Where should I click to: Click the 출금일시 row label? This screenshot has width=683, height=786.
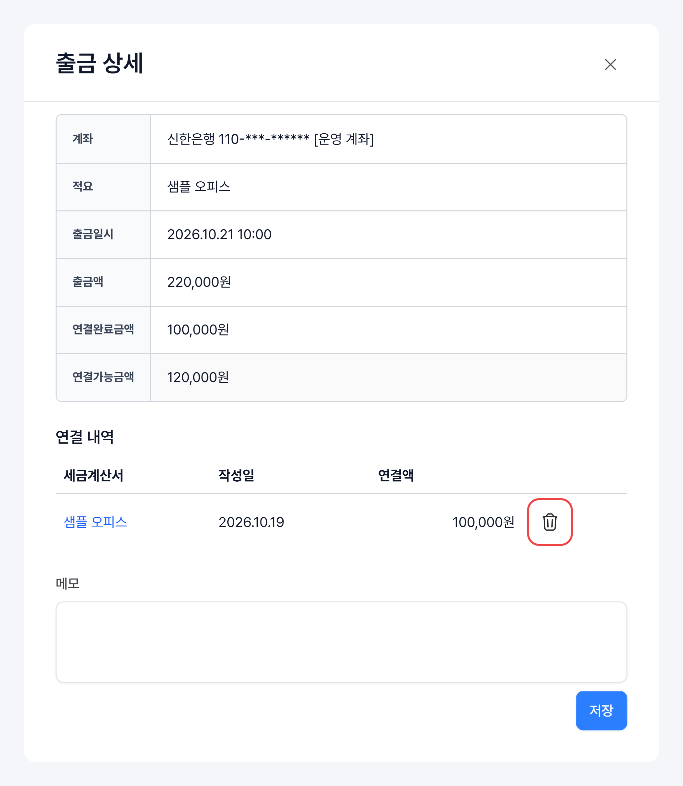[93, 234]
